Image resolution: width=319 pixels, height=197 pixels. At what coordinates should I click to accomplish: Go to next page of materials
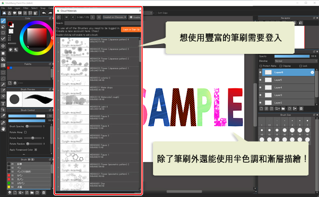[x=92, y=17]
